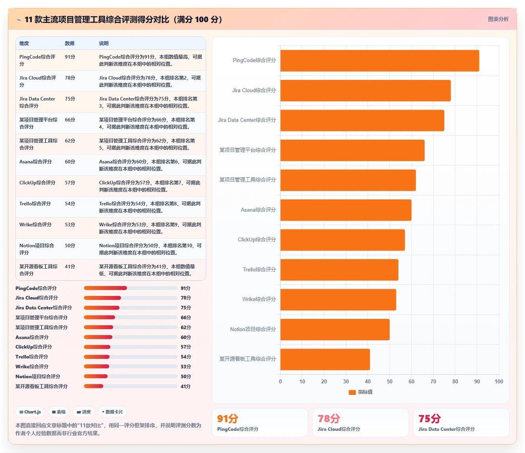This screenshot has height=453, width=525.
Task: Click the PingCode bar in the chart
Action: (x=380, y=61)
